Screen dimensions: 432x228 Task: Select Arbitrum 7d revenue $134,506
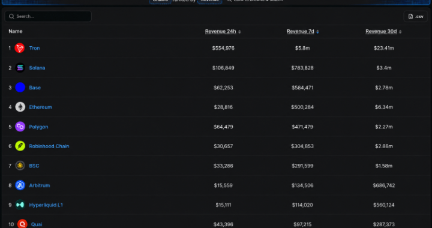(x=302, y=185)
